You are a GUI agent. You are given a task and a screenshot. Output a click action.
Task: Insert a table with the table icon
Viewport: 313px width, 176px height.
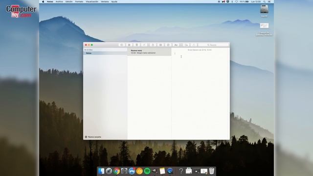coord(160,45)
